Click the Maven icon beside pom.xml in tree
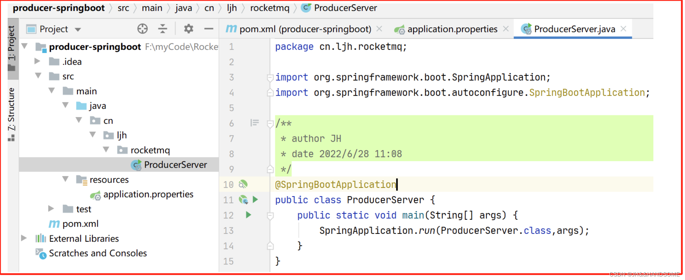 coord(54,224)
